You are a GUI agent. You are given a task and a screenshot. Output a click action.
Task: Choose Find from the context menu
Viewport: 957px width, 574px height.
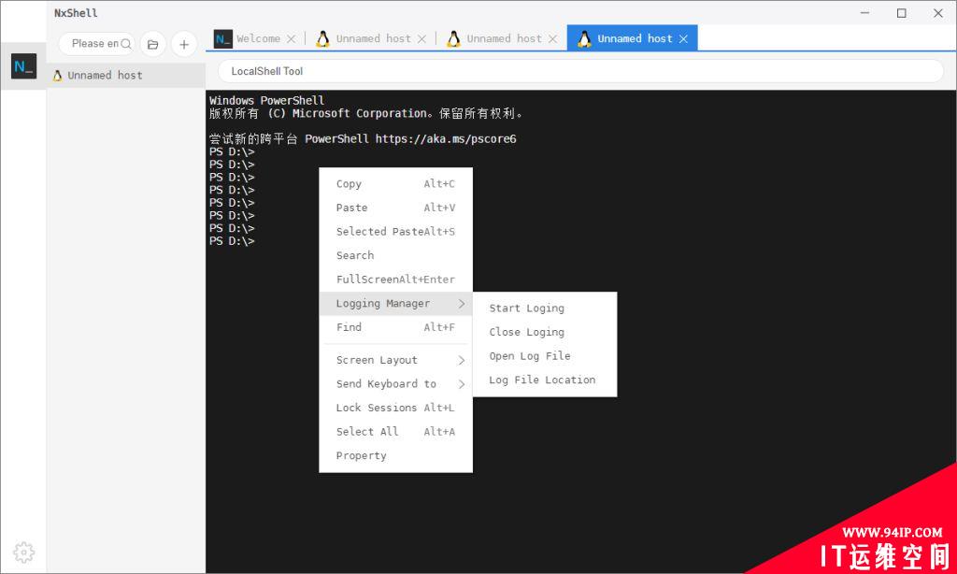[395, 327]
